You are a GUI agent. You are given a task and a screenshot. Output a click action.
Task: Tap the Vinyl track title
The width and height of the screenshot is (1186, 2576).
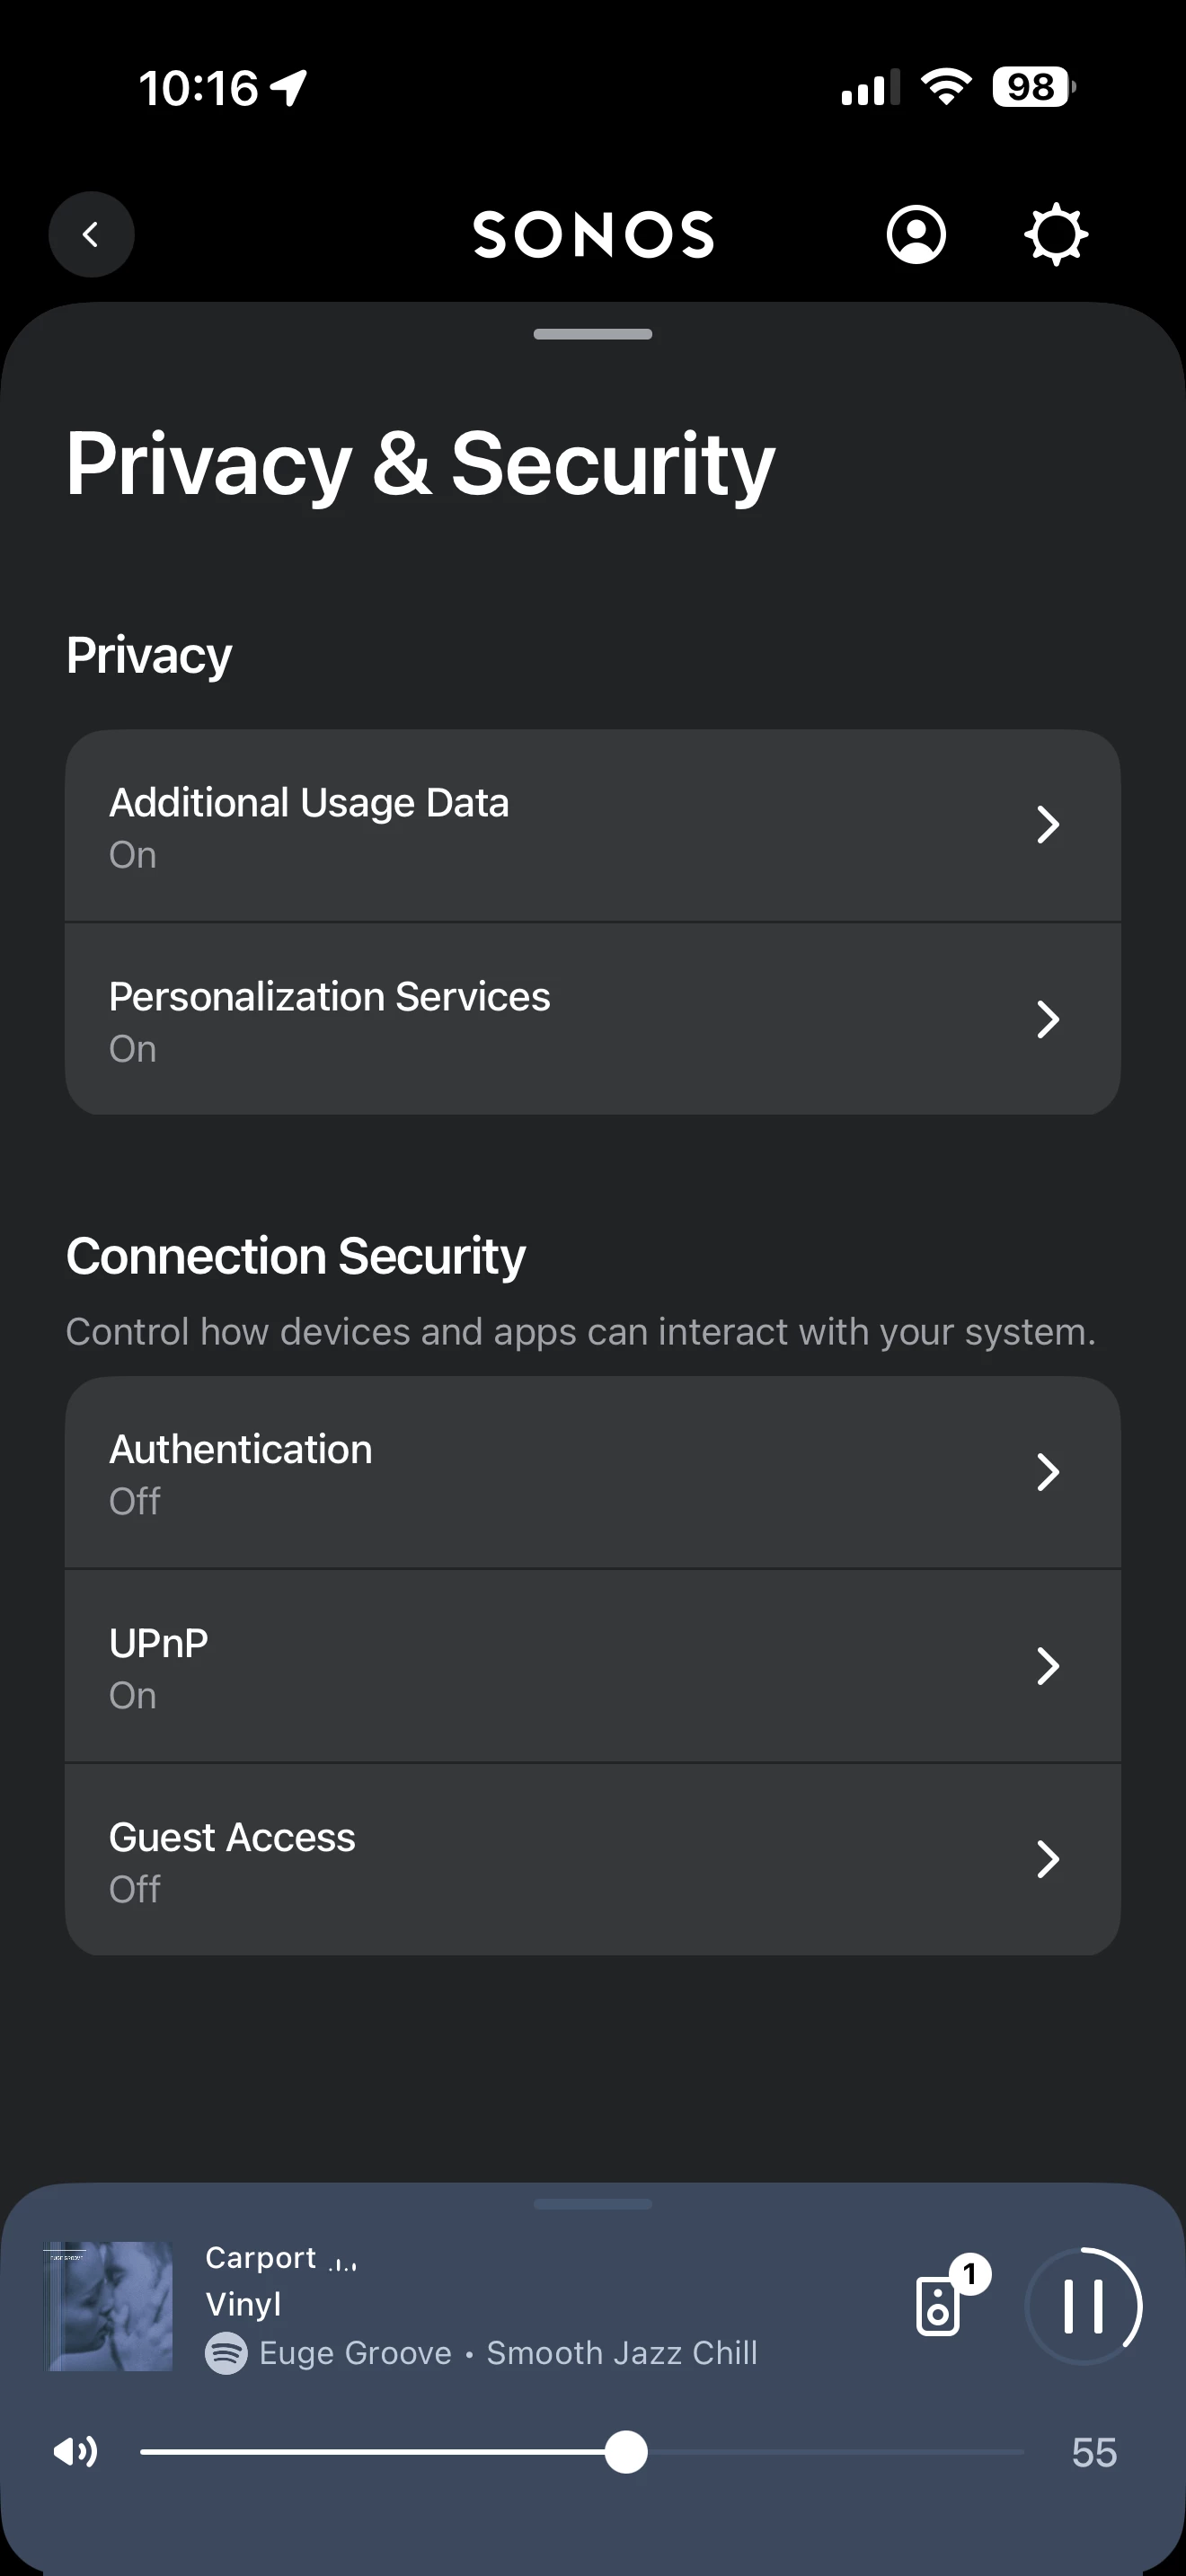(243, 2304)
